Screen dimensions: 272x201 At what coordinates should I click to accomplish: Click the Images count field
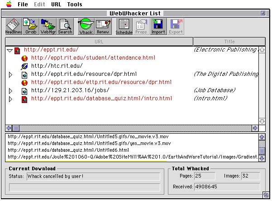251,176
